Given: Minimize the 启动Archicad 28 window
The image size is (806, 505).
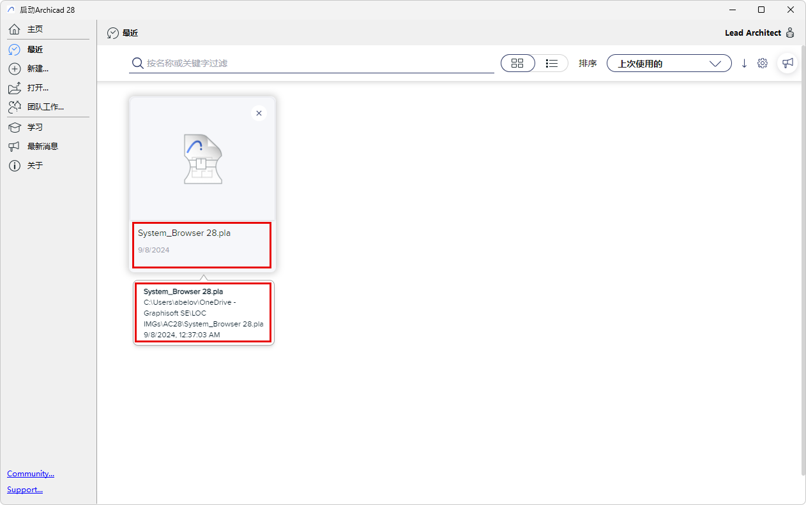Looking at the screenshot, I should pos(732,10).
